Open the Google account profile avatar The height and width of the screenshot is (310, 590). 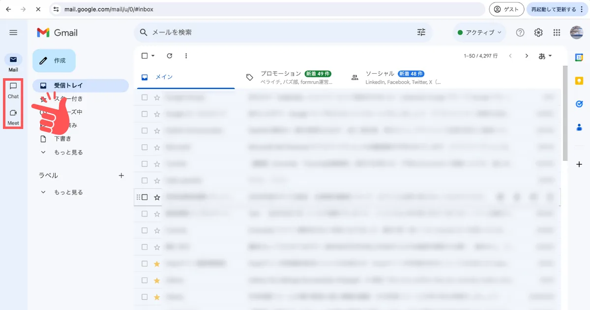(576, 32)
